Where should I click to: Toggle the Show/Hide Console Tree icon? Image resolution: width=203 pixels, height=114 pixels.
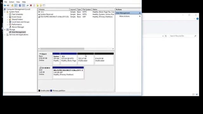[x=16, y=5]
